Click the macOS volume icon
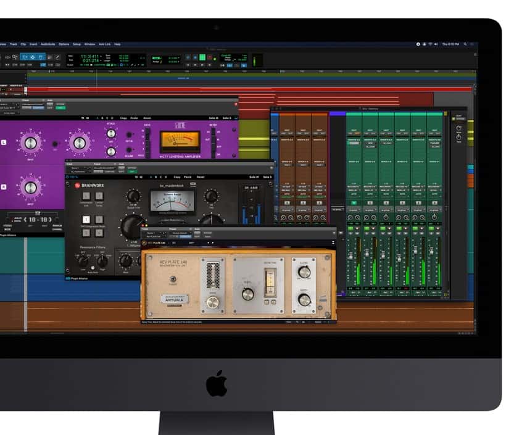The height and width of the screenshot is (435, 514). (x=436, y=44)
